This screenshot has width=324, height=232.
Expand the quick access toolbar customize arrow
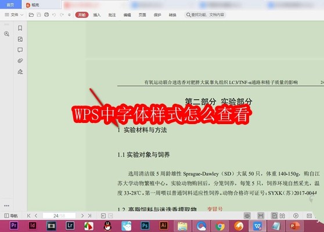[x=69, y=15]
